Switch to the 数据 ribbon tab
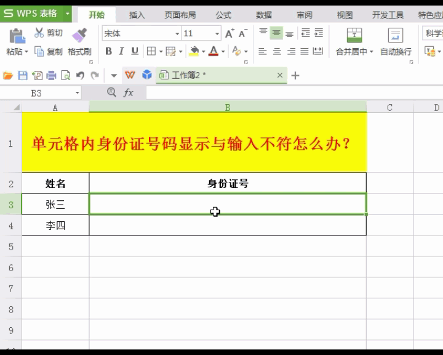This screenshot has height=355, width=443. [264, 15]
